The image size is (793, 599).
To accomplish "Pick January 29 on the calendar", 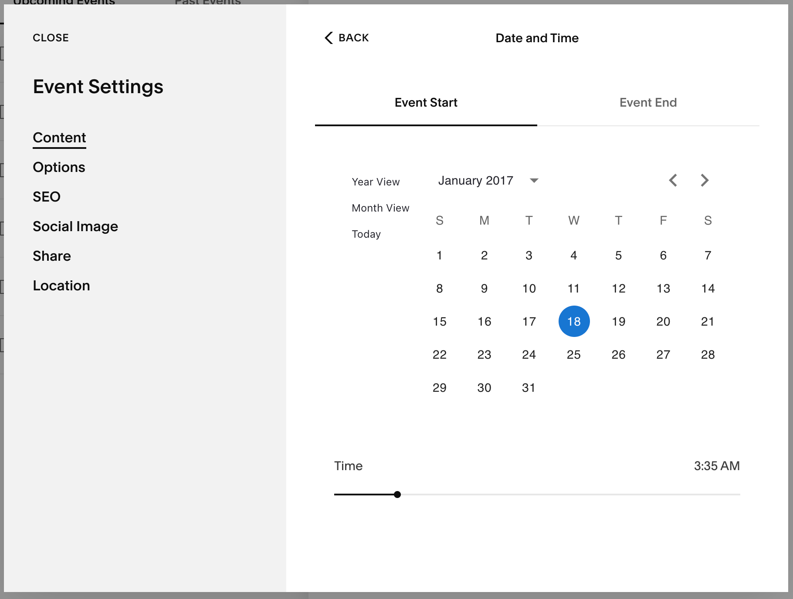I will (x=440, y=387).
